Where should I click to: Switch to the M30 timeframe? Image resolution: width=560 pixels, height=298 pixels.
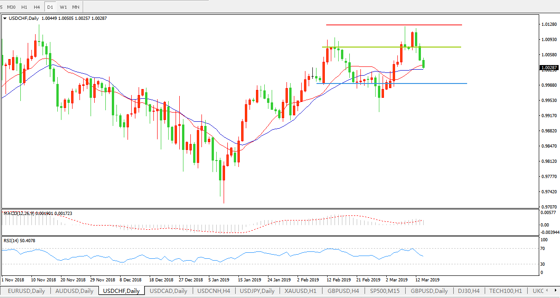click(11, 7)
